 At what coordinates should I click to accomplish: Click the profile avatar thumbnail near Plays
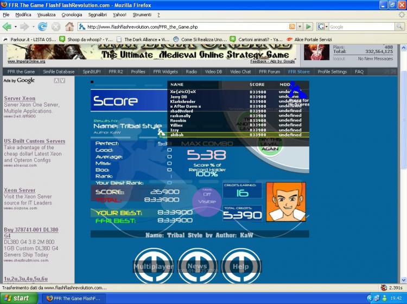tap(316, 52)
